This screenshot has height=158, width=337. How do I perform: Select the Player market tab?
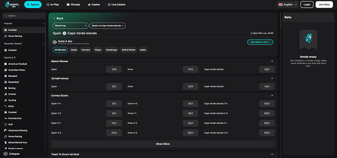tap(98, 50)
